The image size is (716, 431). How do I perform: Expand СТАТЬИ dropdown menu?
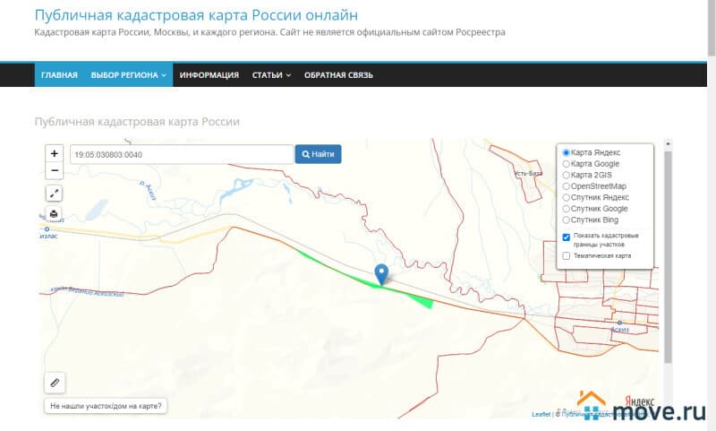pyautogui.click(x=271, y=75)
